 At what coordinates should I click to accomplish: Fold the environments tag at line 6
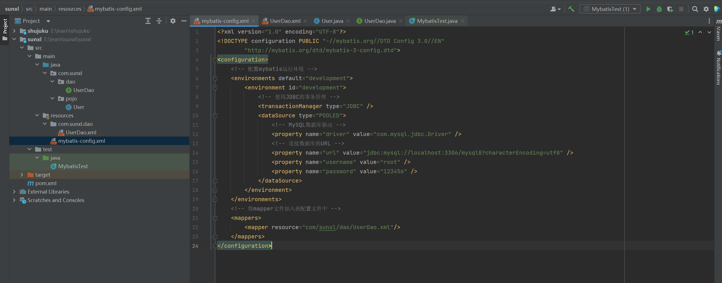pyautogui.click(x=215, y=78)
